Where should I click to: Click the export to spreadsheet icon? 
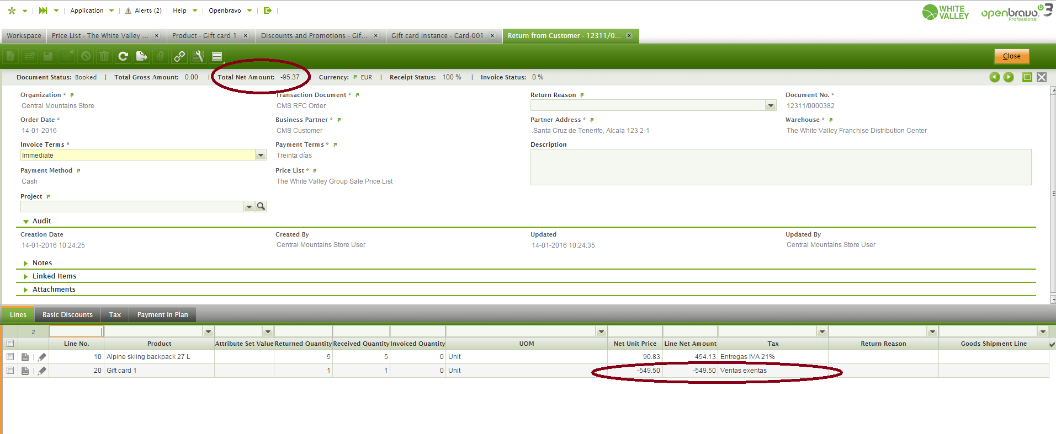pyautogui.click(x=142, y=56)
